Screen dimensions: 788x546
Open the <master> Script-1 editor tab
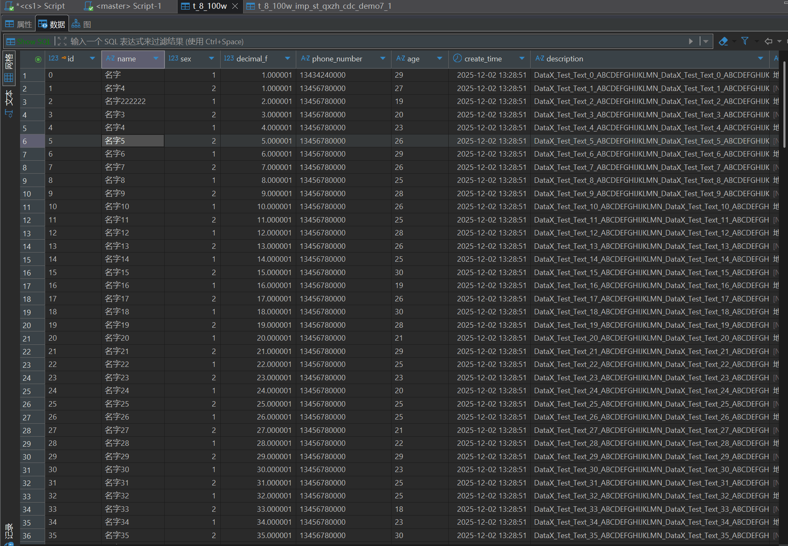[x=123, y=6]
